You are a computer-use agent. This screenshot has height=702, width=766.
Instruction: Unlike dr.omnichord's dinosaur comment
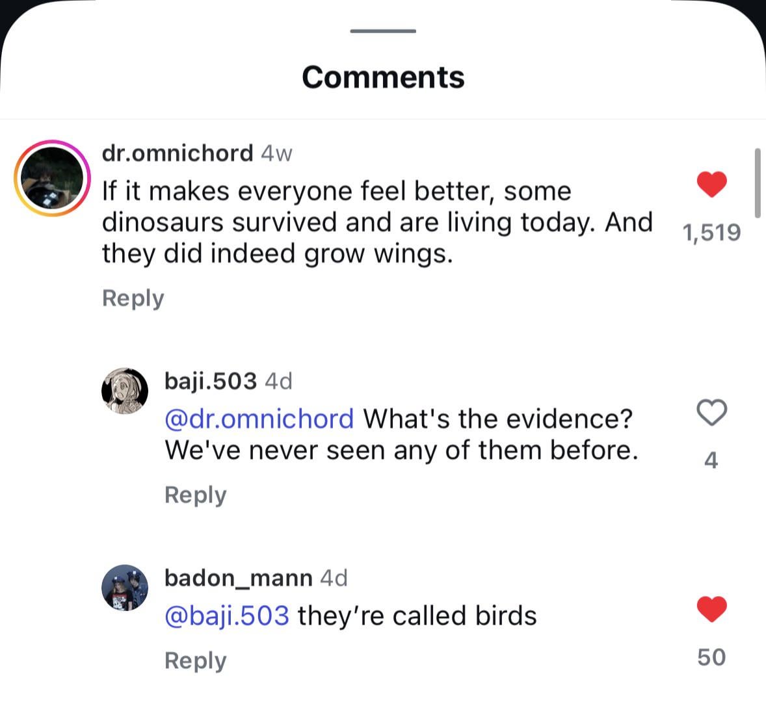[x=711, y=184]
